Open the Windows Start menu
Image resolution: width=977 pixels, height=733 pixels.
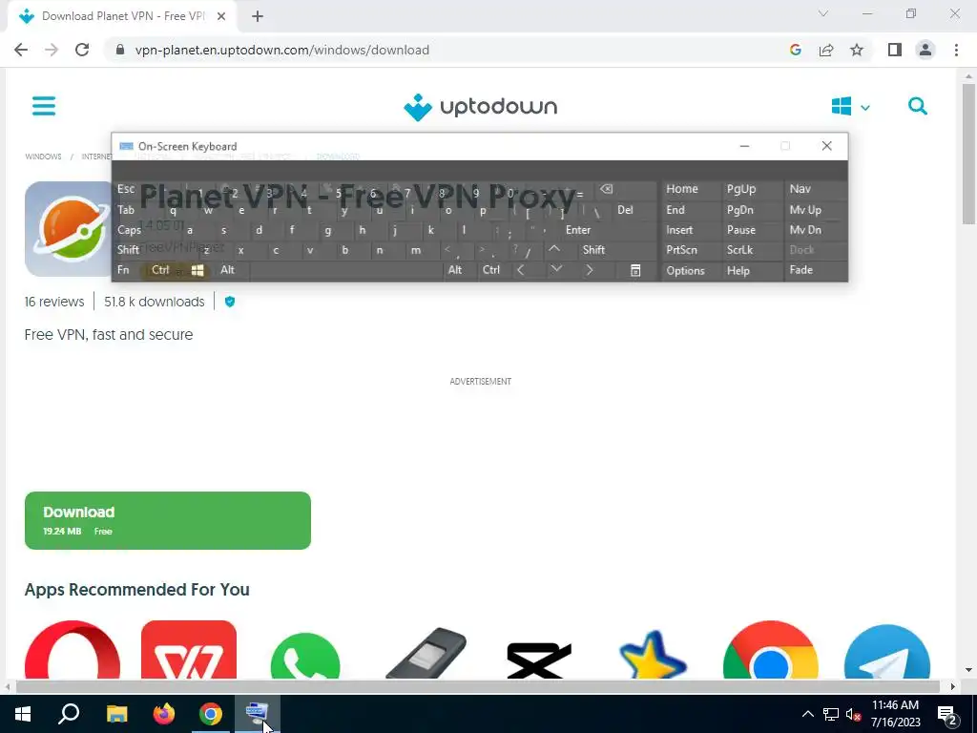click(23, 714)
